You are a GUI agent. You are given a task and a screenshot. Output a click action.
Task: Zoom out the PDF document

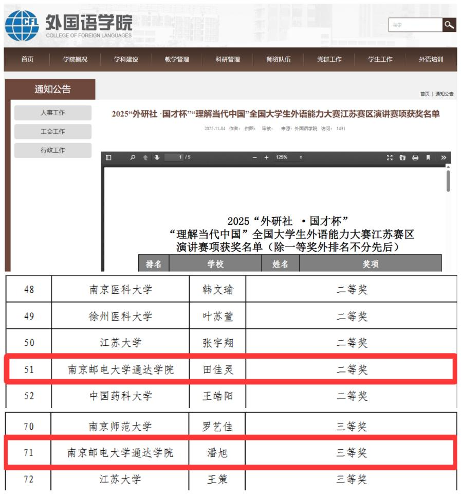click(254, 157)
